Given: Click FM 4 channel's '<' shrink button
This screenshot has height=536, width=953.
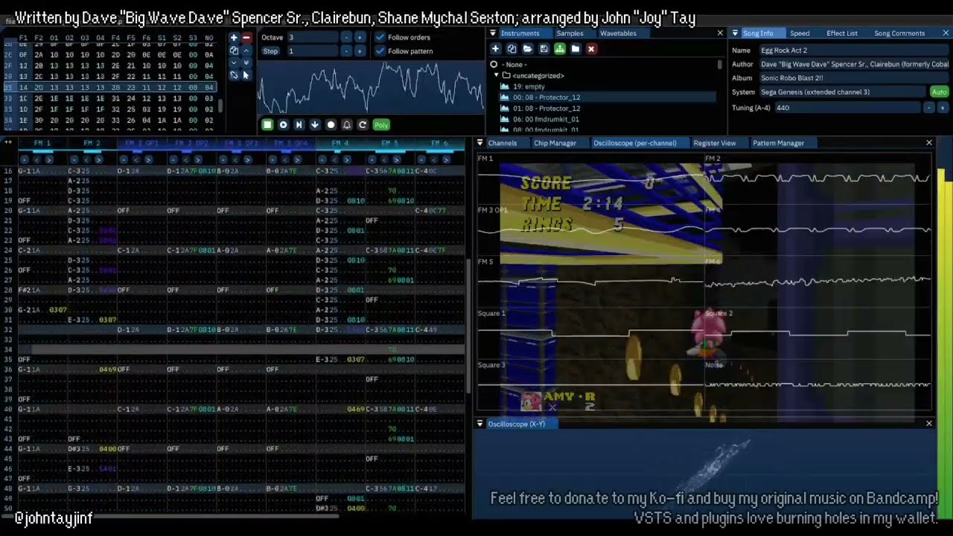Looking at the screenshot, I should coord(334,159).
